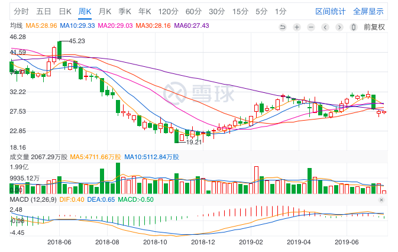Move chart left with the chevron icon
The image size is (398, 252).
pyautogui.click(x=325, y=27)
